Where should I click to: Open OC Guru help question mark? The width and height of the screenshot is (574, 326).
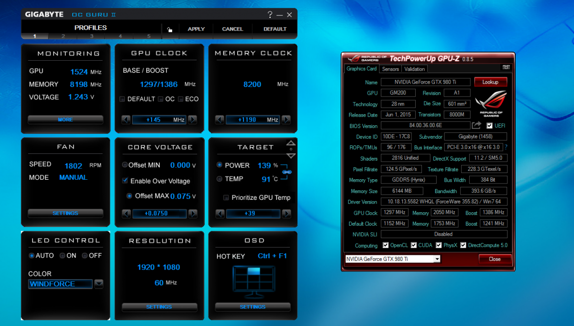[x=270, y=15]
